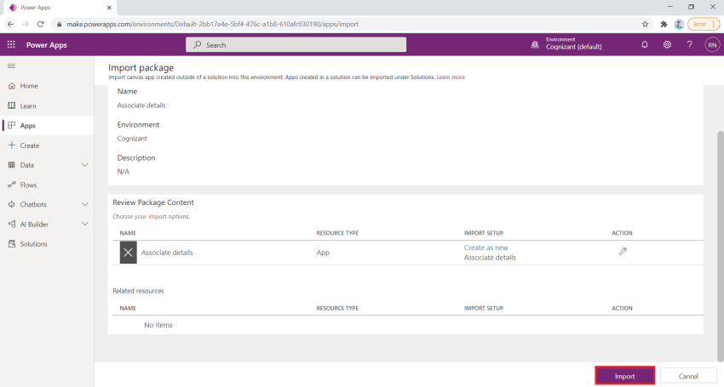Open the Cognizant (default) environment dropdown

(574, 47)
